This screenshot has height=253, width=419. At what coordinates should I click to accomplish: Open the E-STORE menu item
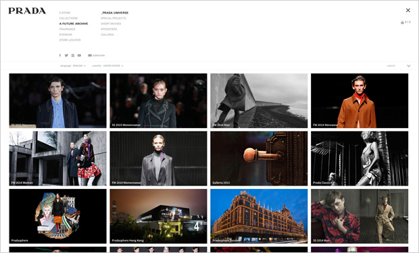click(x=65, y=13)
